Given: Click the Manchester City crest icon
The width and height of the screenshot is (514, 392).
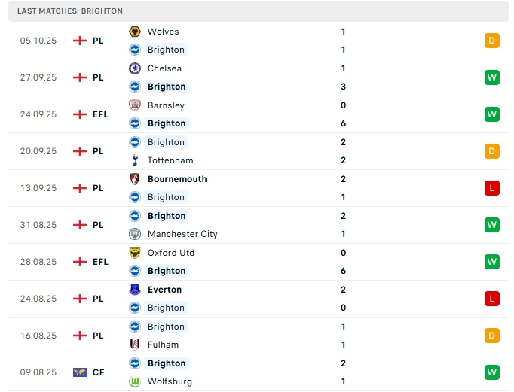Looking at the screenshot, I should click(x=135, y=234).
